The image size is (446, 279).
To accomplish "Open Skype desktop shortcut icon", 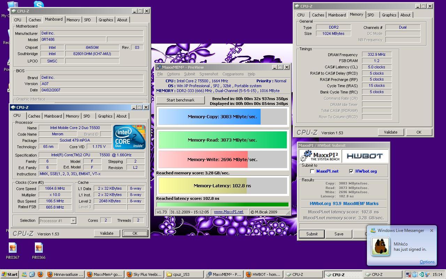I will pyautogui.click(x=39, y=4).
